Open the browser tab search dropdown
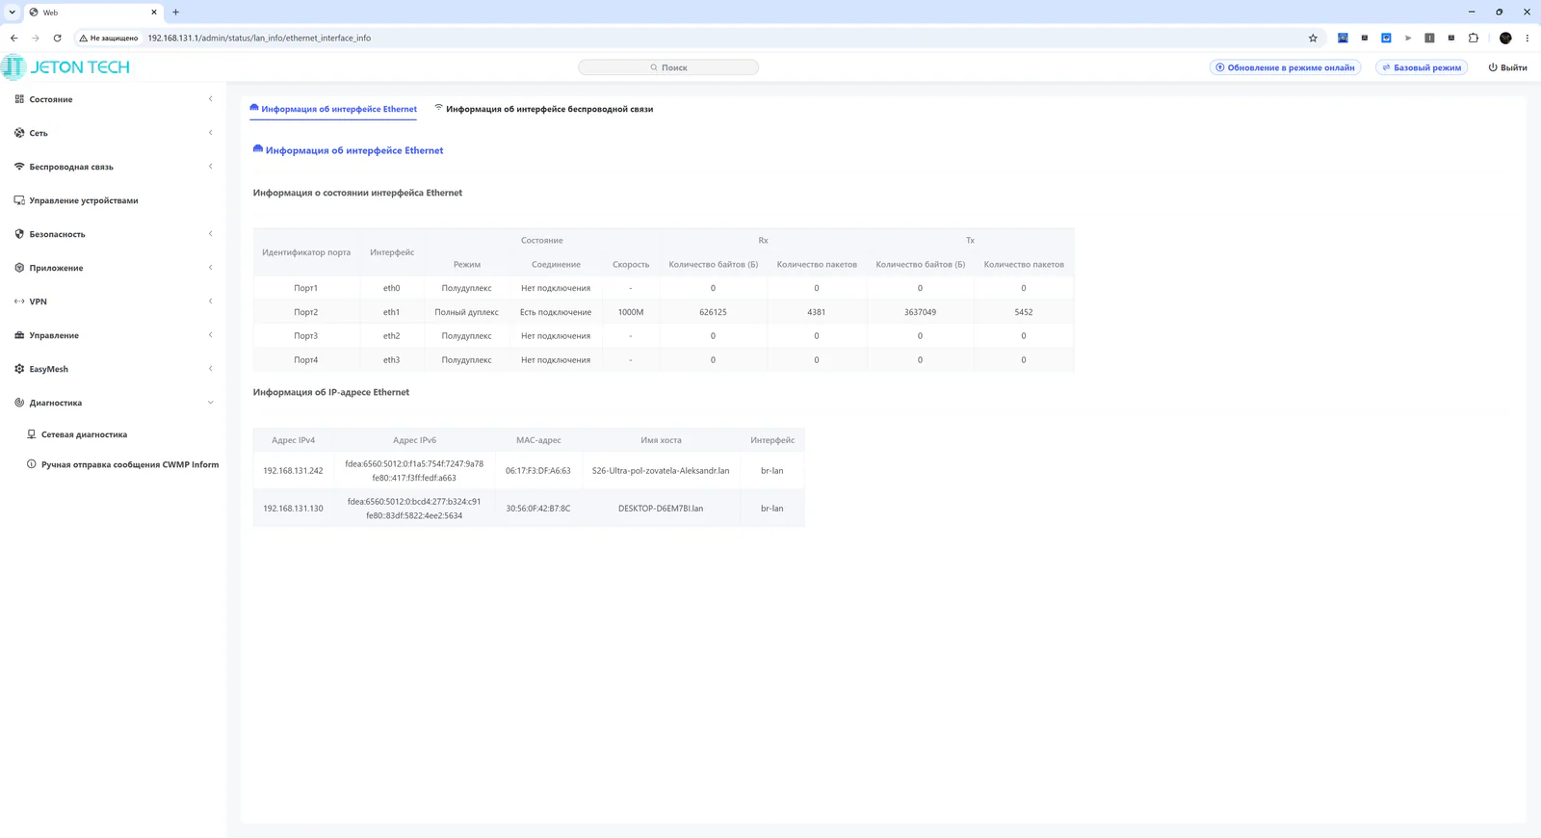Screen dimensions: 1541x838 pos(12,13)
